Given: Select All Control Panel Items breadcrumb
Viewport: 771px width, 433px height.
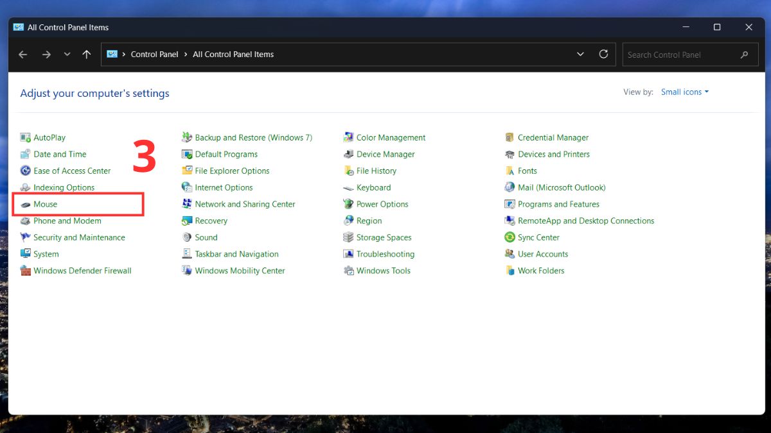Looking at the screenshot, I should pyautogui.click(x=233, y=55).
